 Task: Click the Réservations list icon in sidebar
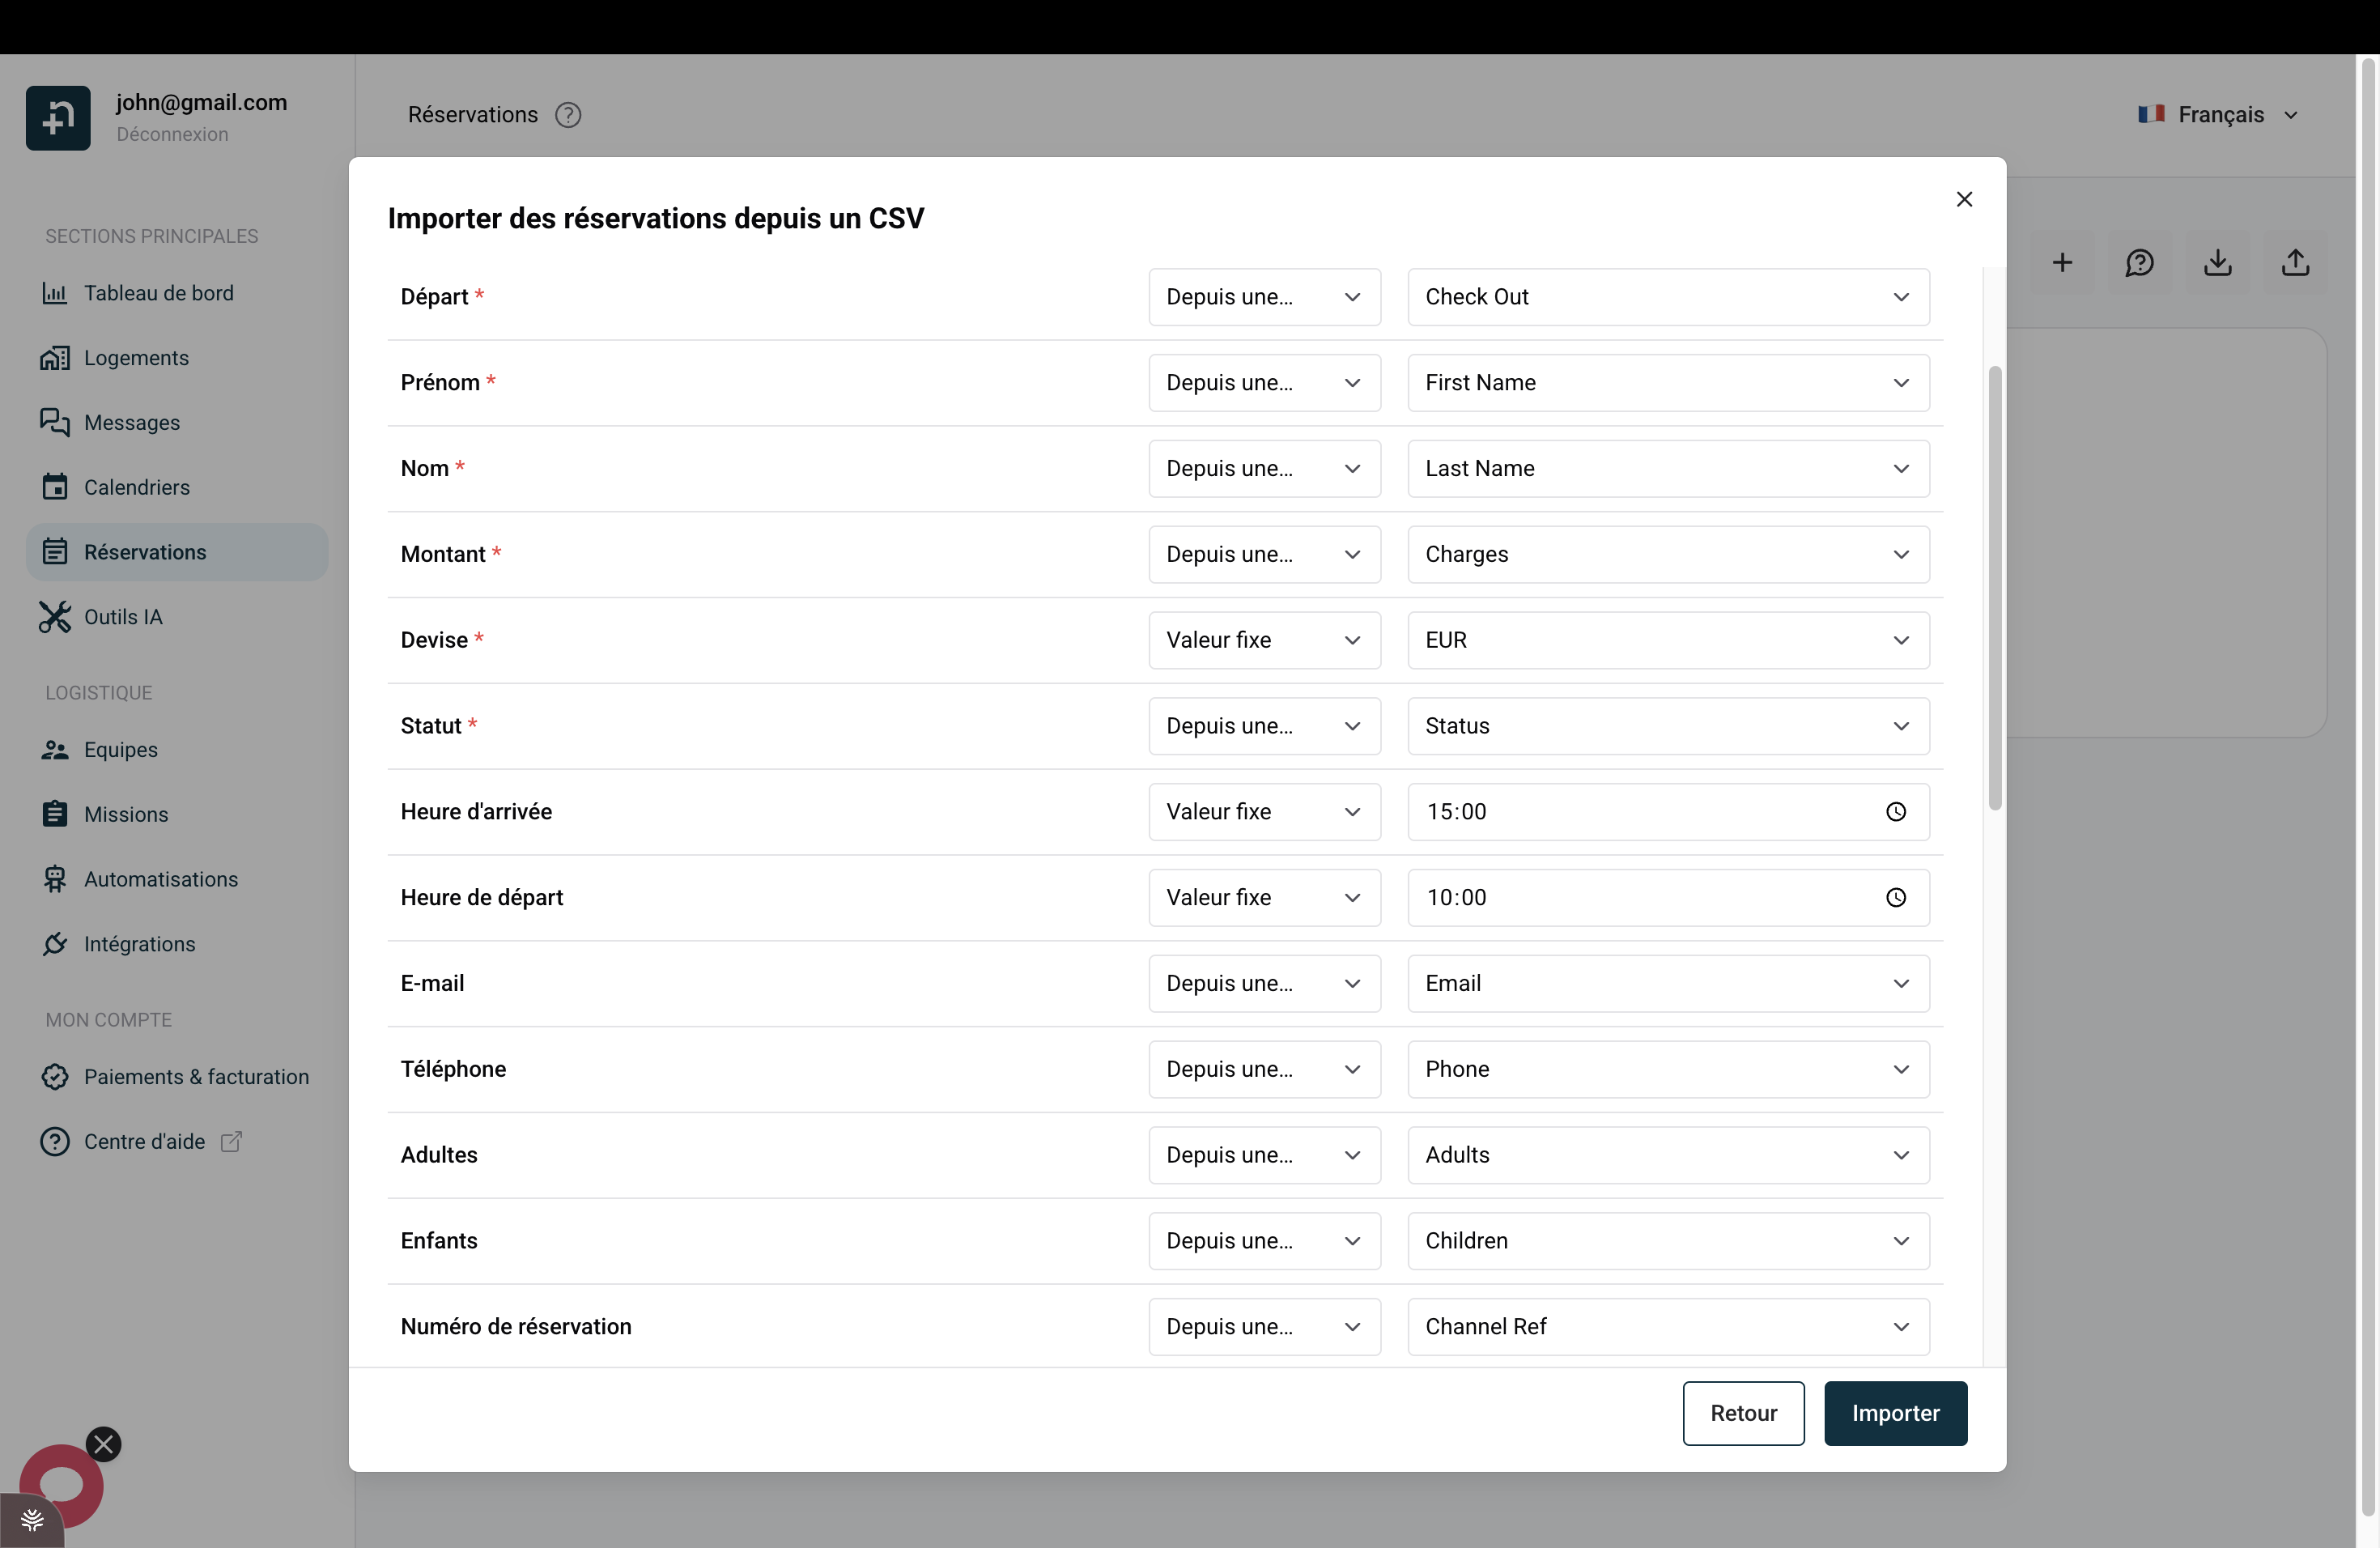click(x=55, y=552)
